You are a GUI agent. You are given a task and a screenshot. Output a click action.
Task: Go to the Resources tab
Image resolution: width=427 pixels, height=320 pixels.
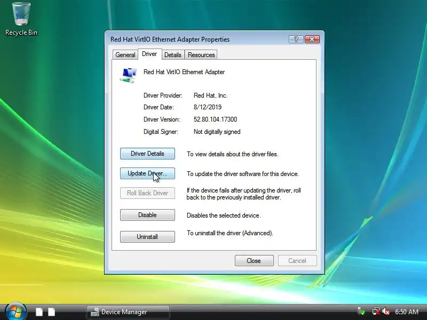pyautogui.click(x=201, y=55)
